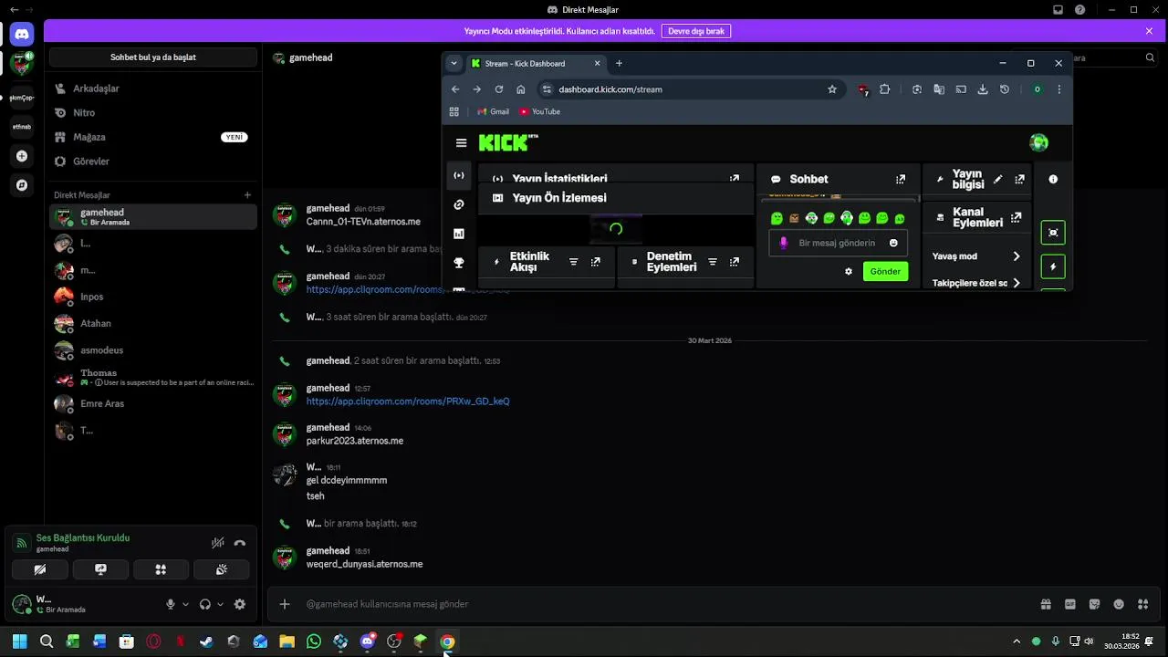This screenshot has width=1168, height=657.
Task: Click 'weqerd_dunyasi.aternos.me' message text
Action: (x=364, y=564)
